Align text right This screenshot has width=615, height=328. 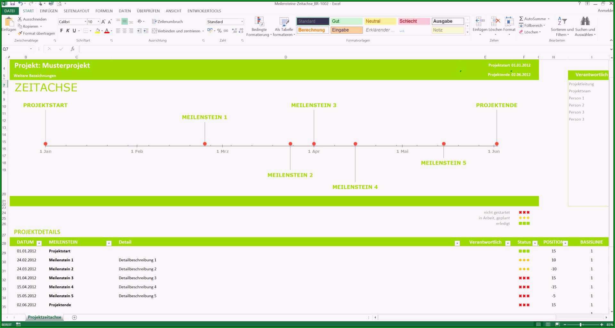point(131,31)
